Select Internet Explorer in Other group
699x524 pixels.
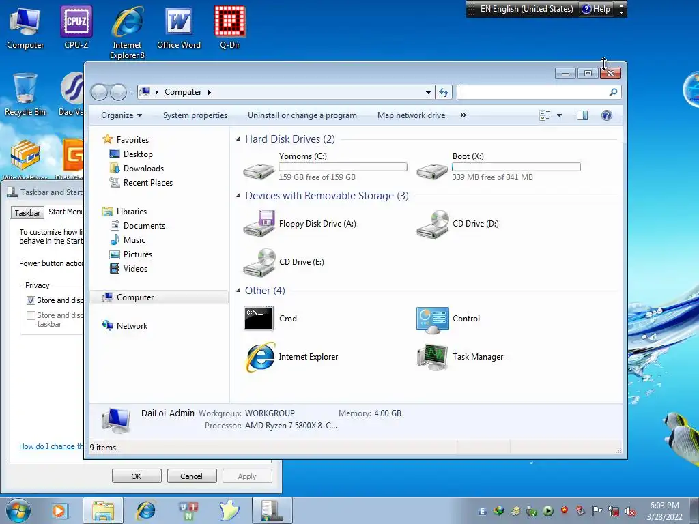coord(291,357)
